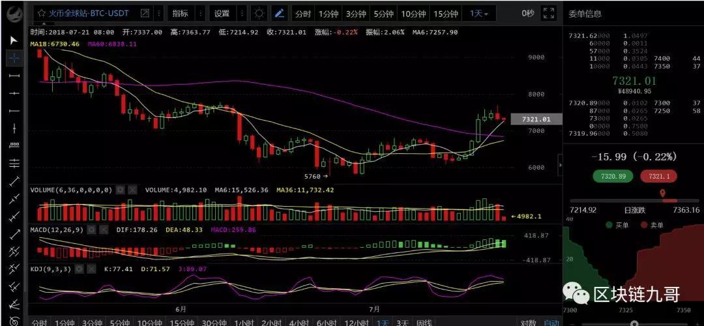Toggle 卖单 series in depth legend
Image resolution: width=704 pixels, height=326 pixels.
pos(652,225)
